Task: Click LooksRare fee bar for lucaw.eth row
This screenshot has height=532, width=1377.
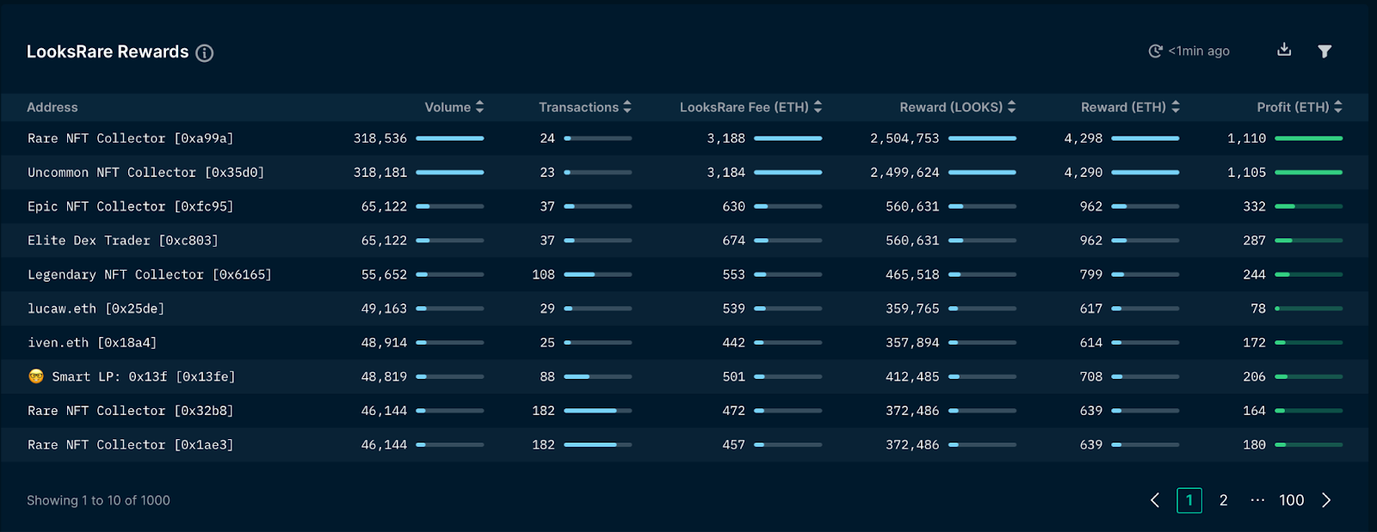Action: [788, 309]
